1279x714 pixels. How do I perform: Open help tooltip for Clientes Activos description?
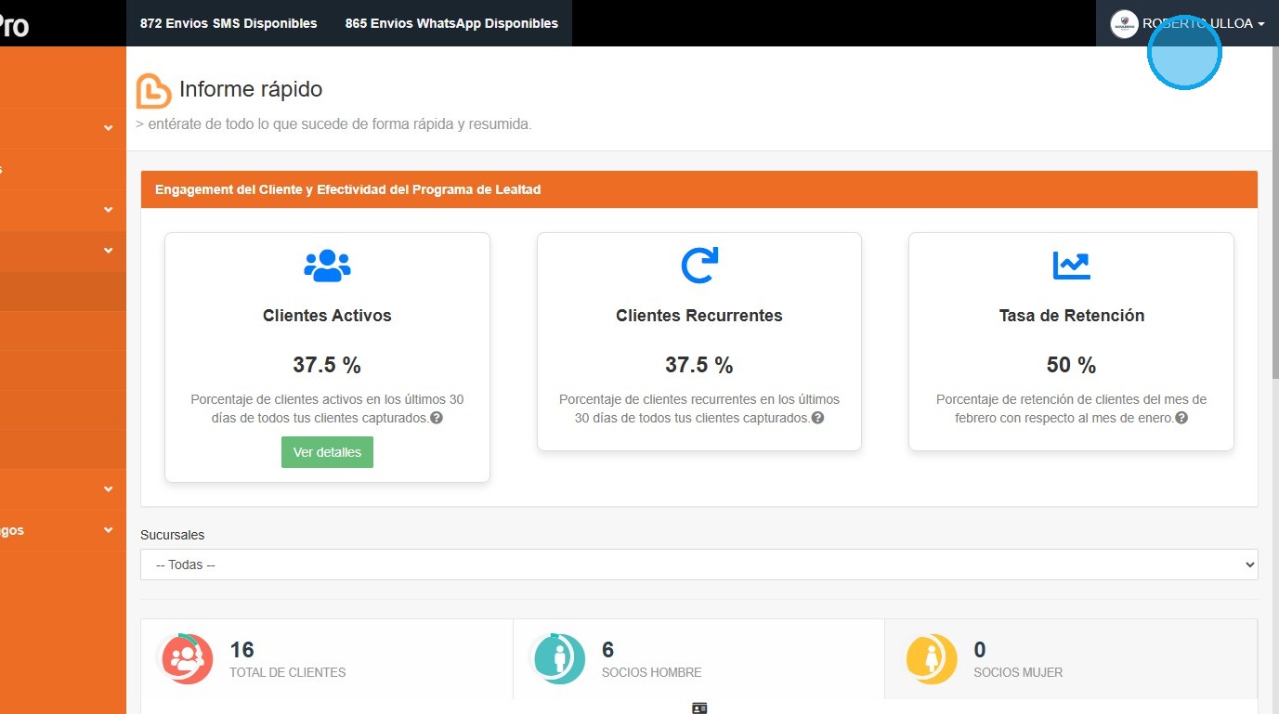tap(436, 419)
